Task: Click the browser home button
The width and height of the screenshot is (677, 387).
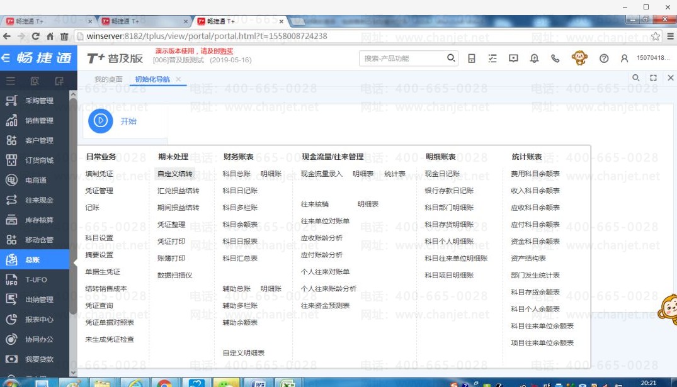Action: (x=50, y=36)
